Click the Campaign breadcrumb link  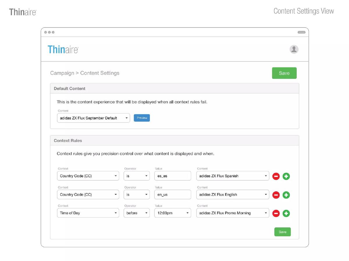pos(62,73)
